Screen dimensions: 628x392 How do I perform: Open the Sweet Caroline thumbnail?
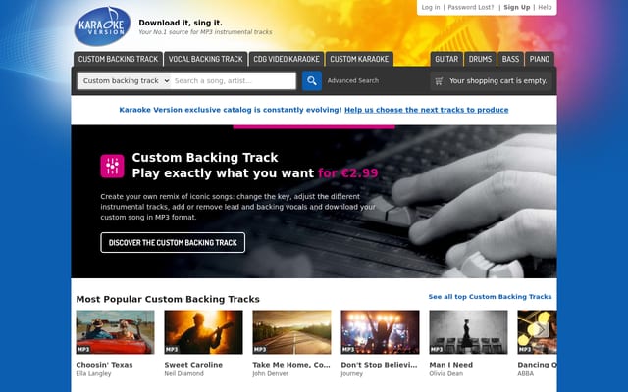coord(203,332)
